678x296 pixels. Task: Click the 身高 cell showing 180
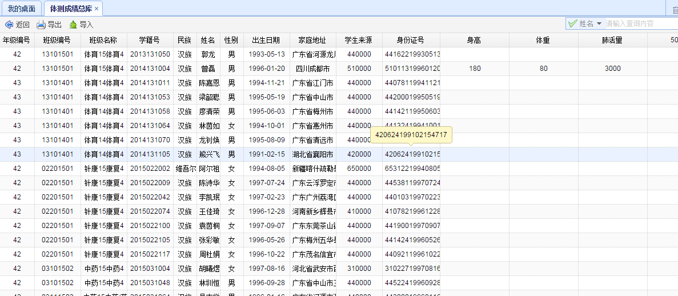point(475,69)
